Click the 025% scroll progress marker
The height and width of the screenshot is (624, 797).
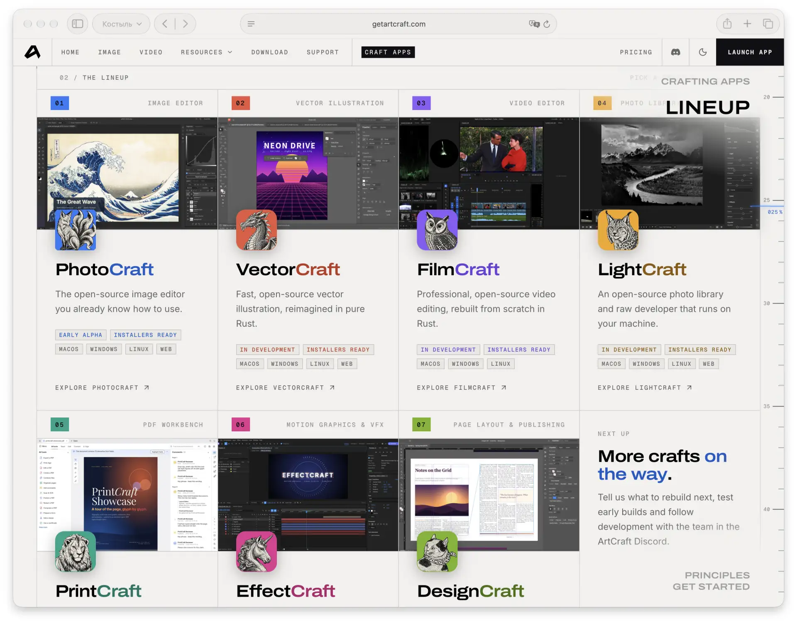coord(775,212)
